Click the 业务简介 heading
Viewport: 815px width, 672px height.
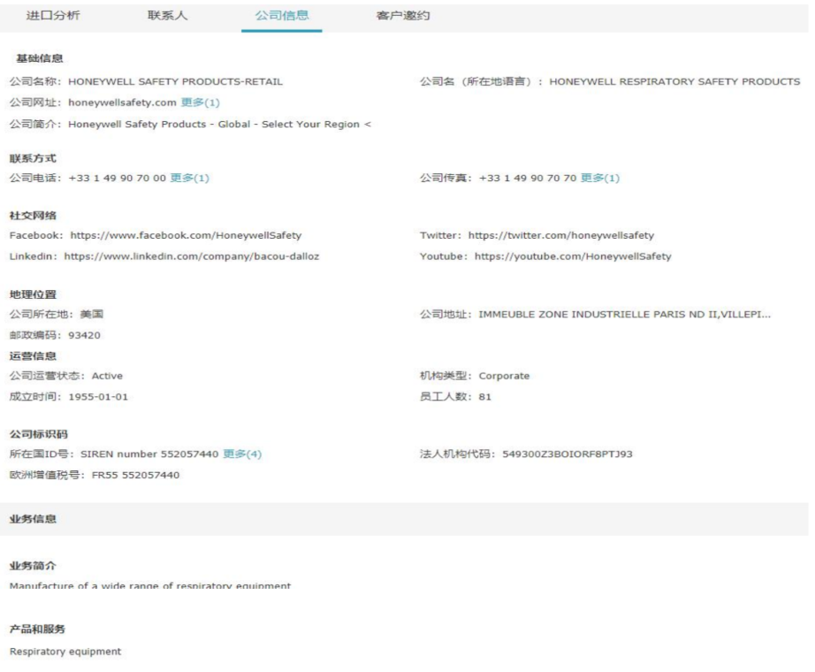(x=33, y=565)
